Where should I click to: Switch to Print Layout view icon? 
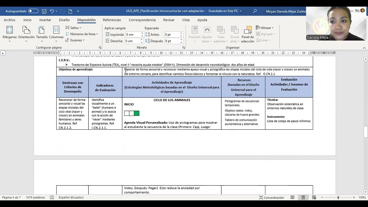point(303,198)
